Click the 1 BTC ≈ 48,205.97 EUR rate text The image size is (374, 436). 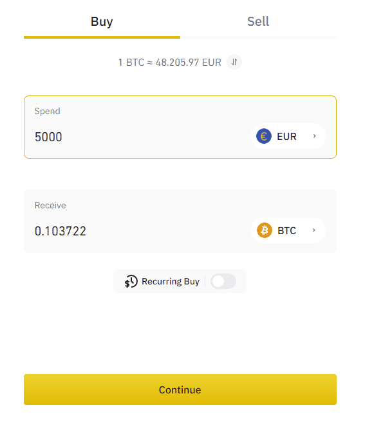click(170, 63)
